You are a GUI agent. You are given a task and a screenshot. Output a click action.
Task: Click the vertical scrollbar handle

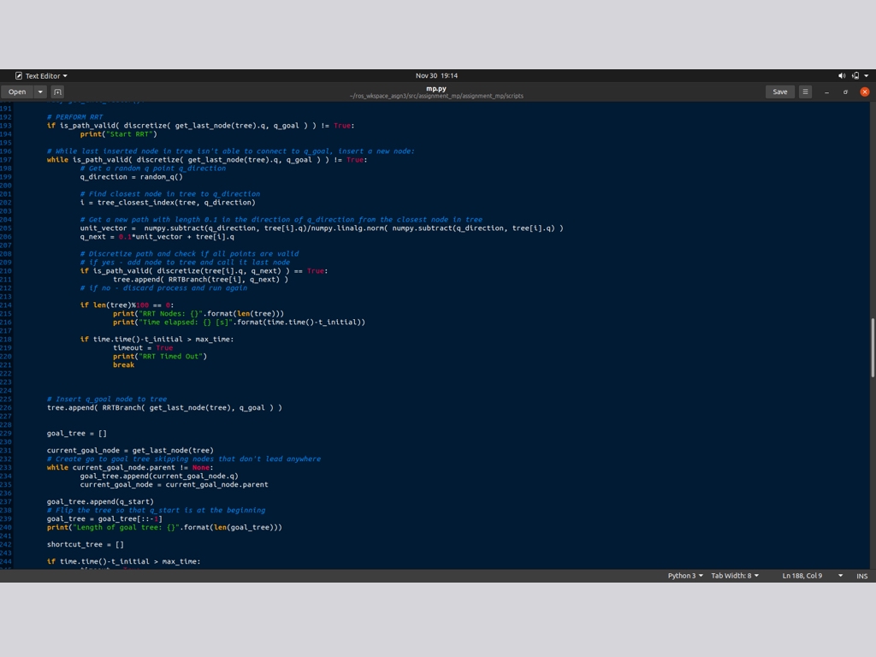point(873,346)
